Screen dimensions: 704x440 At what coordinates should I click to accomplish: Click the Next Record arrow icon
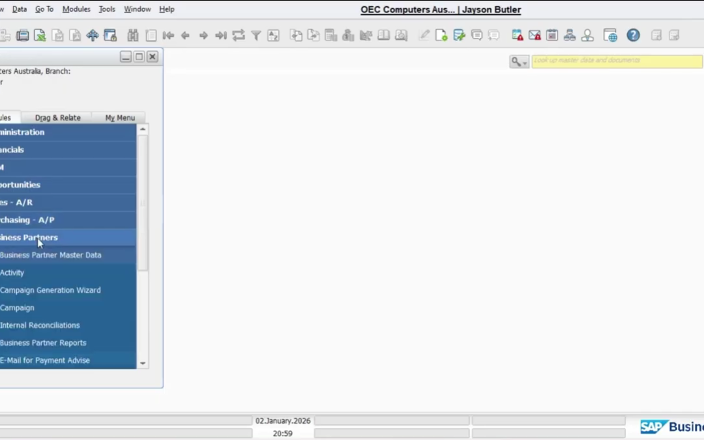click(x=203, y=36)
